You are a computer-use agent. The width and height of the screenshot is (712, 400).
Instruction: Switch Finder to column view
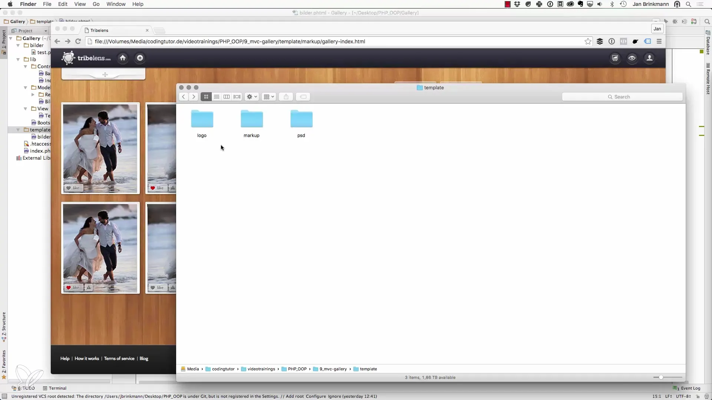pyautogui.click(x=227, y=97)
